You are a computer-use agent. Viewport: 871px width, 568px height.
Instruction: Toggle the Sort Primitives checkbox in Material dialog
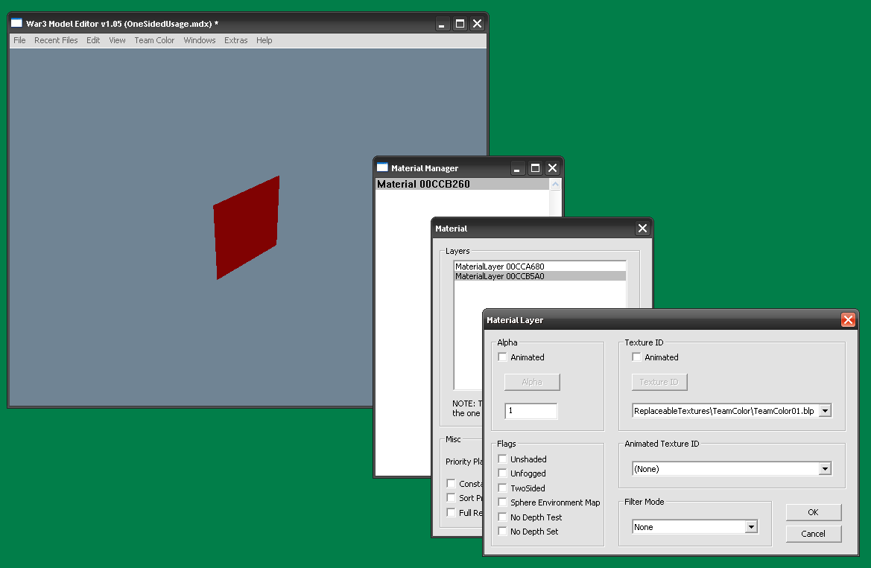coord(451,498)
